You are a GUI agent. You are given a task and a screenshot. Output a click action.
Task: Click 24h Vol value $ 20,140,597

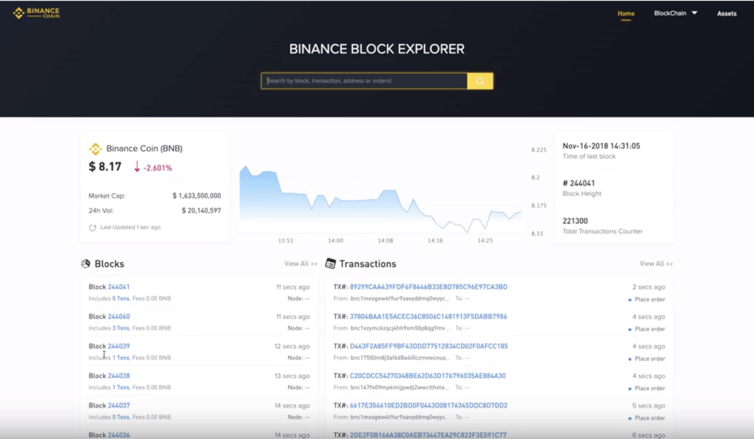pyautogui.click(x=201, y=211)
